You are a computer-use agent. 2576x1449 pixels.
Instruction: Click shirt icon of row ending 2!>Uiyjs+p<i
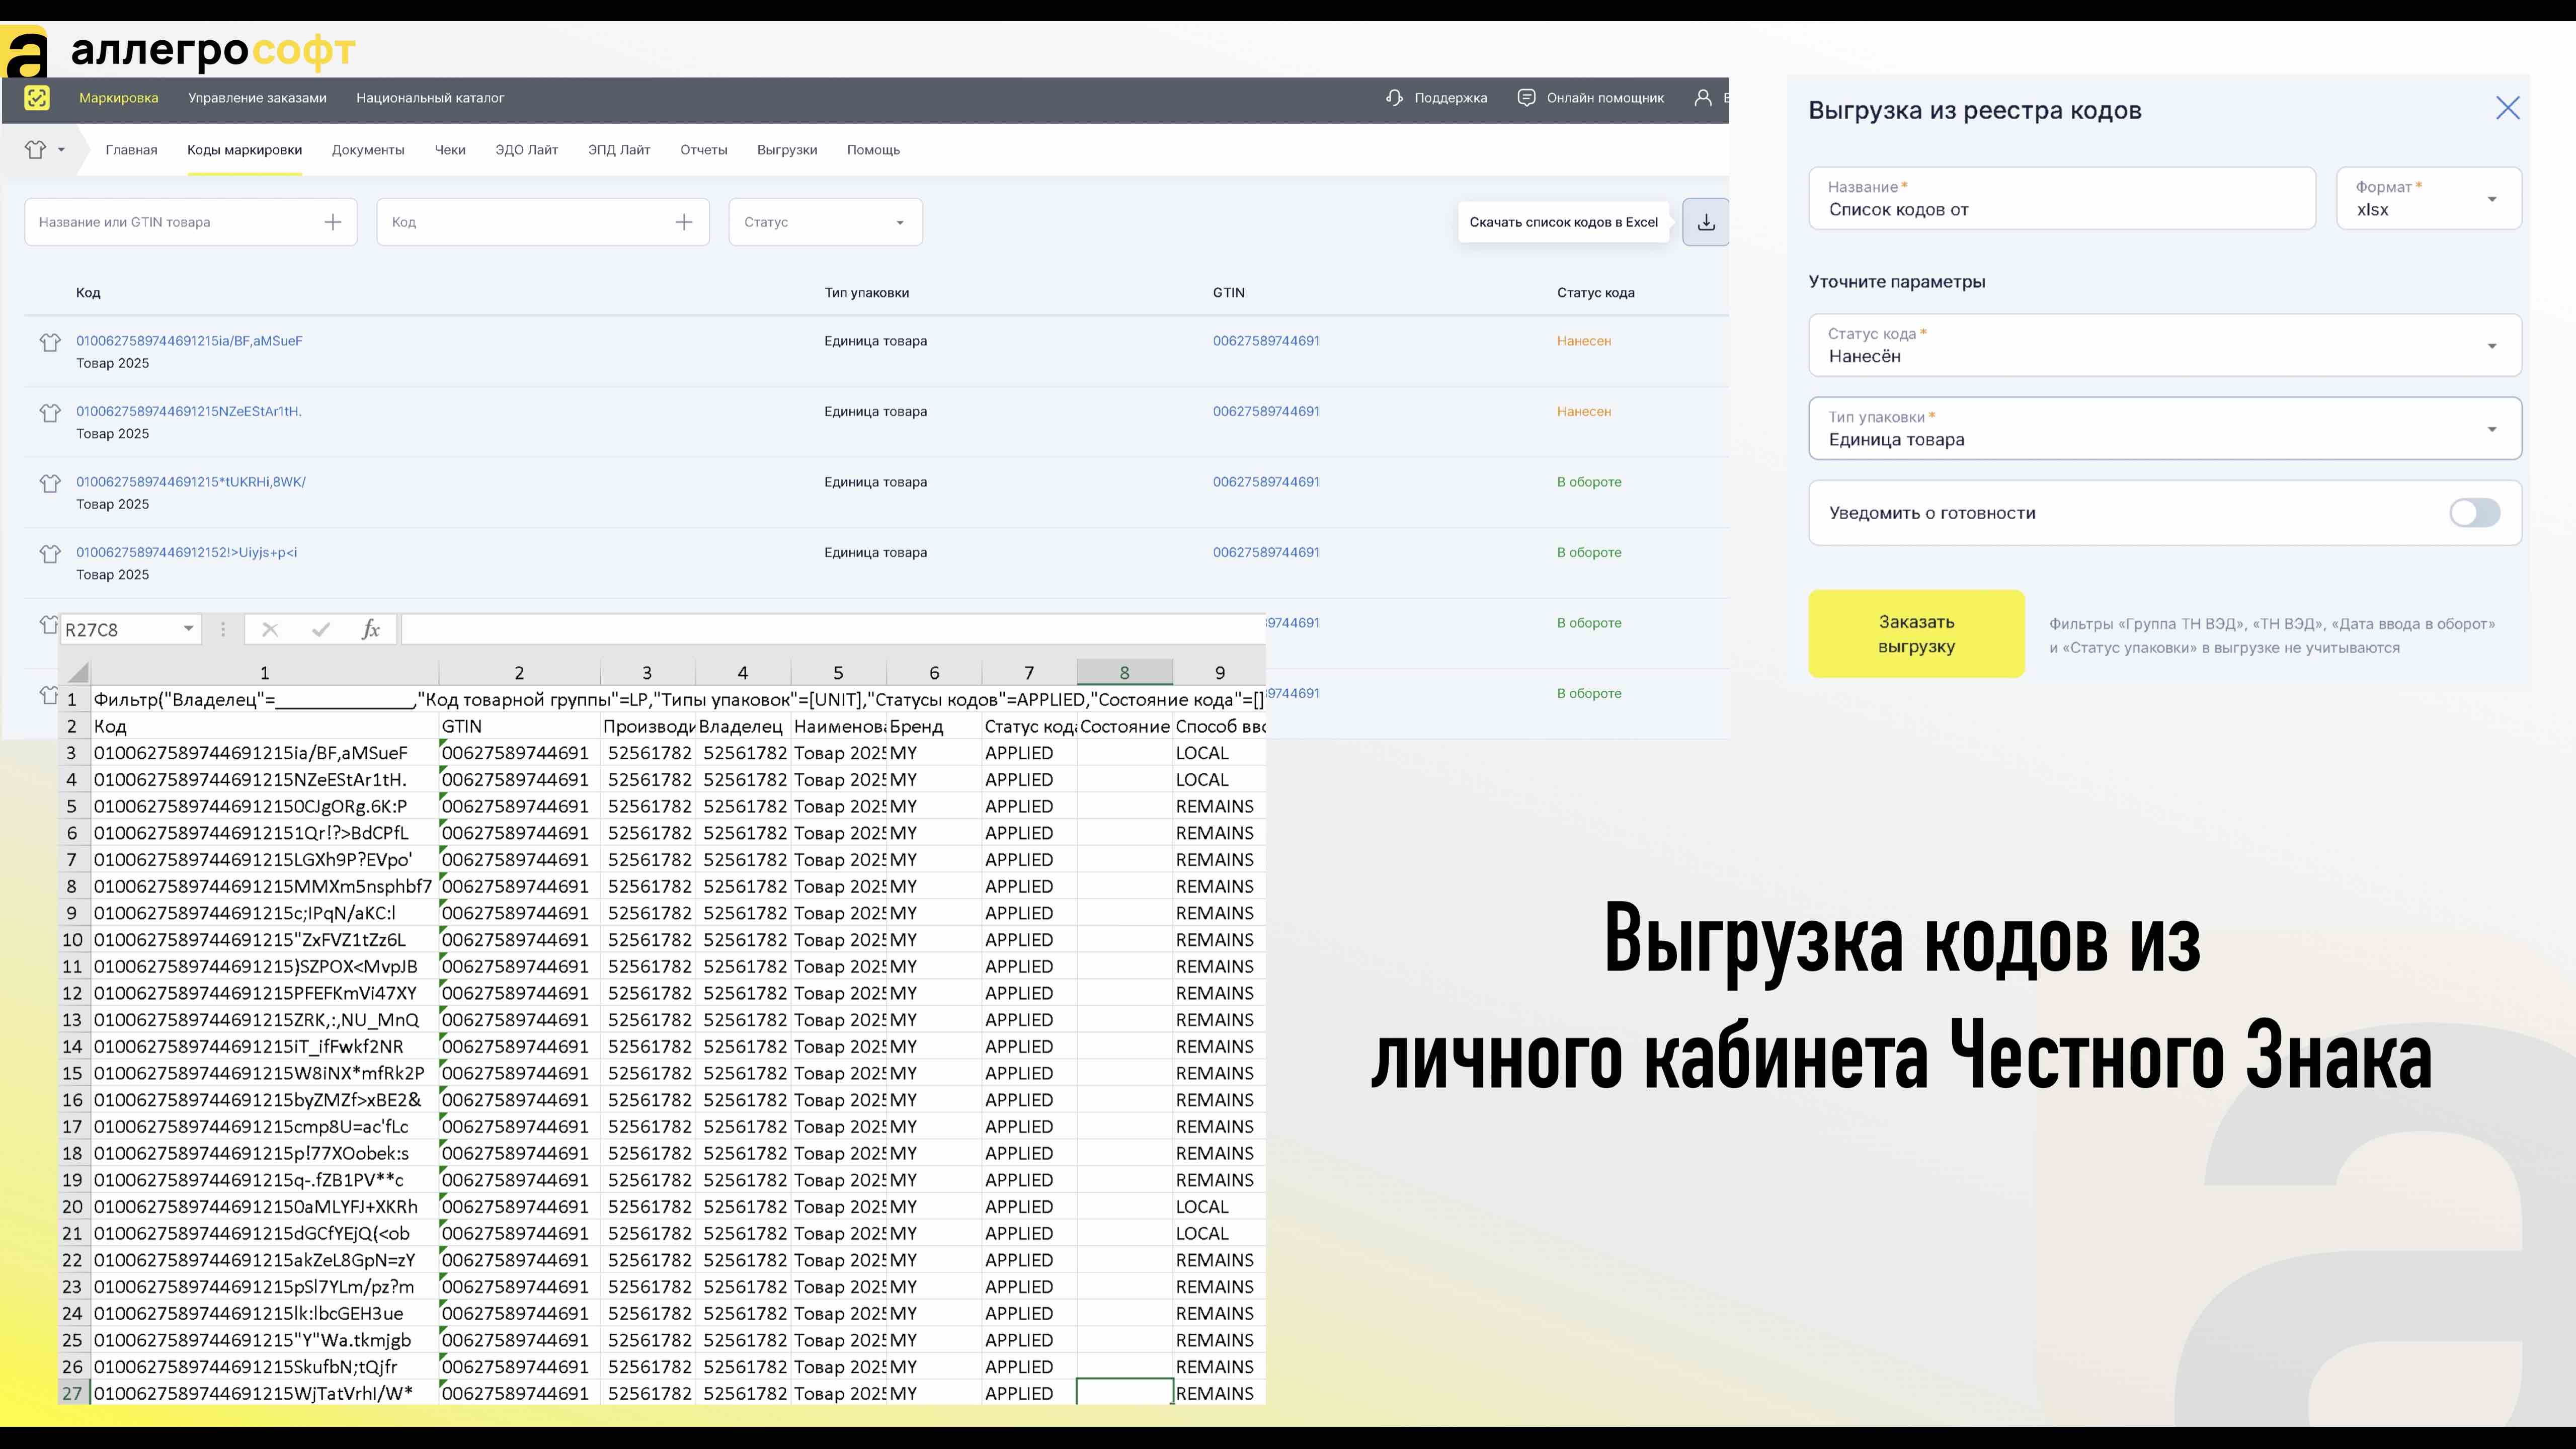click(50, 553)
